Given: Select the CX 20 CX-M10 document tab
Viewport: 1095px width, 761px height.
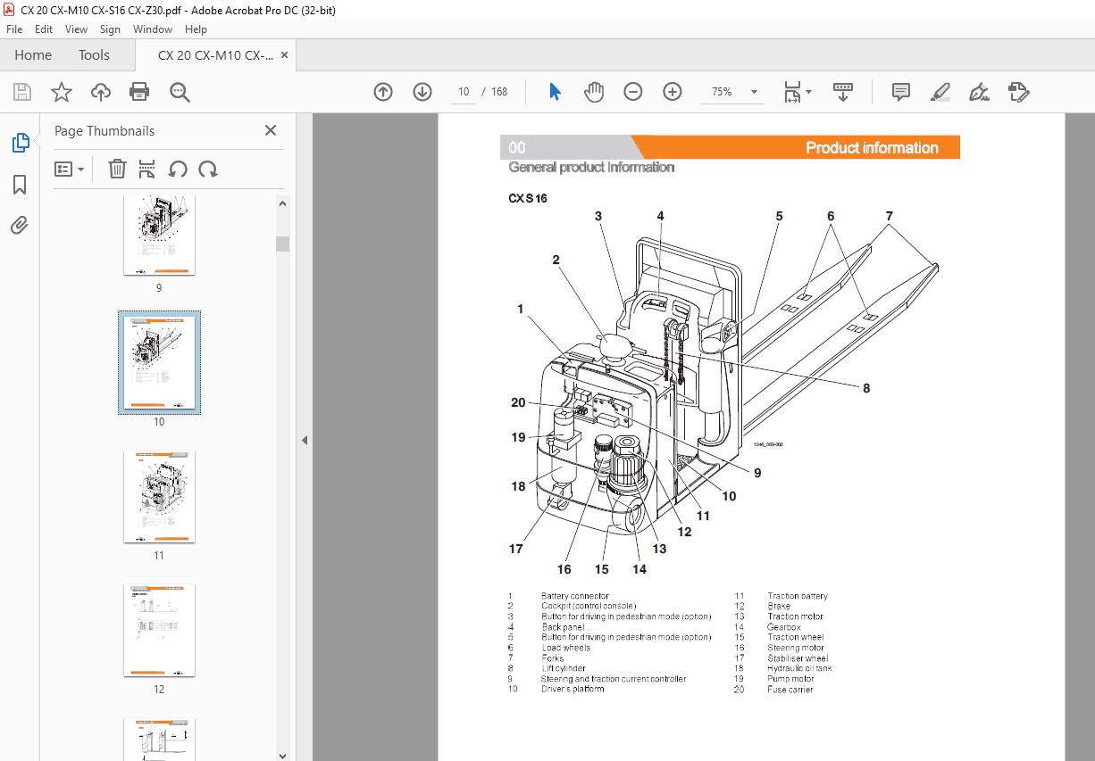Looking at the screenshot, I should click(215, 55).
